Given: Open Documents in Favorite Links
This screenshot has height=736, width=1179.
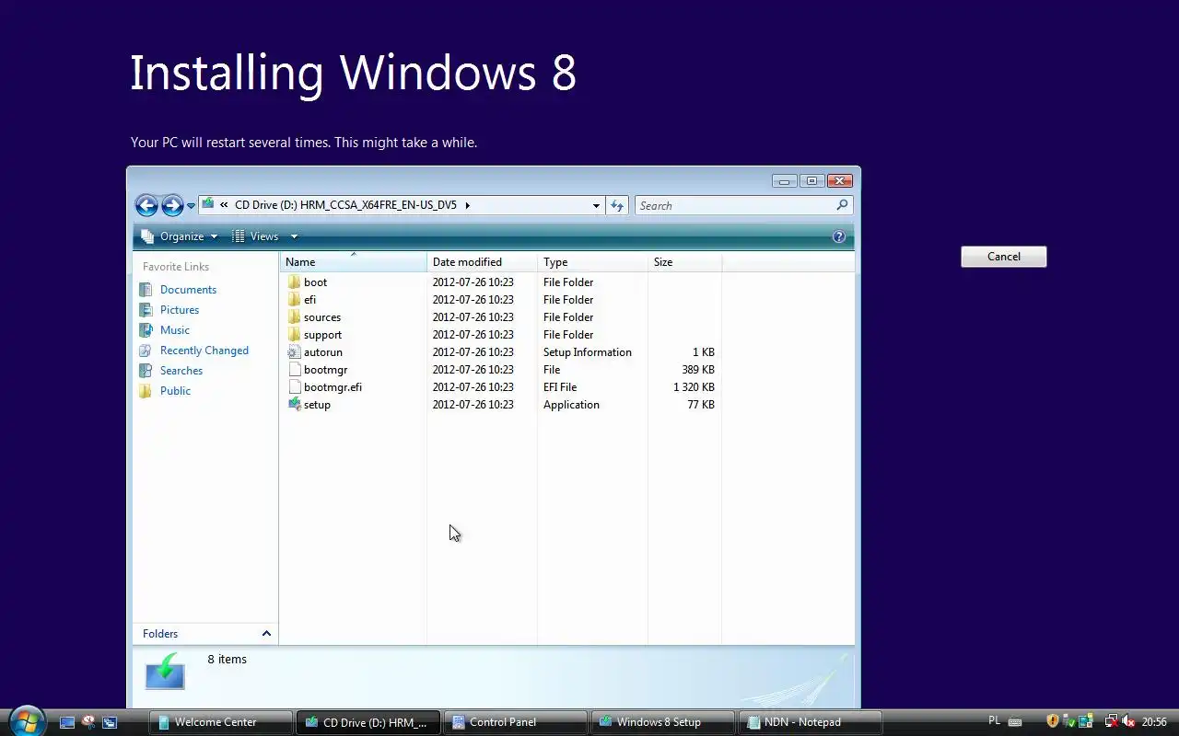Looking at the screenshot, I should [188, 290].
